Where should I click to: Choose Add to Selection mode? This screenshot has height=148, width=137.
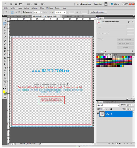click(x=15, y=12)
